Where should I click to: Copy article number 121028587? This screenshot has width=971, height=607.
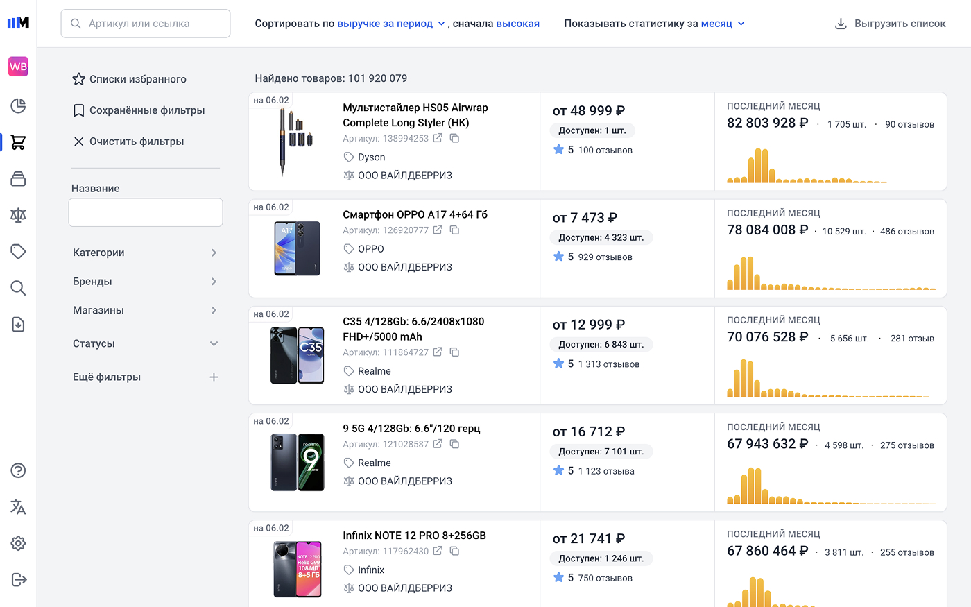454,443
